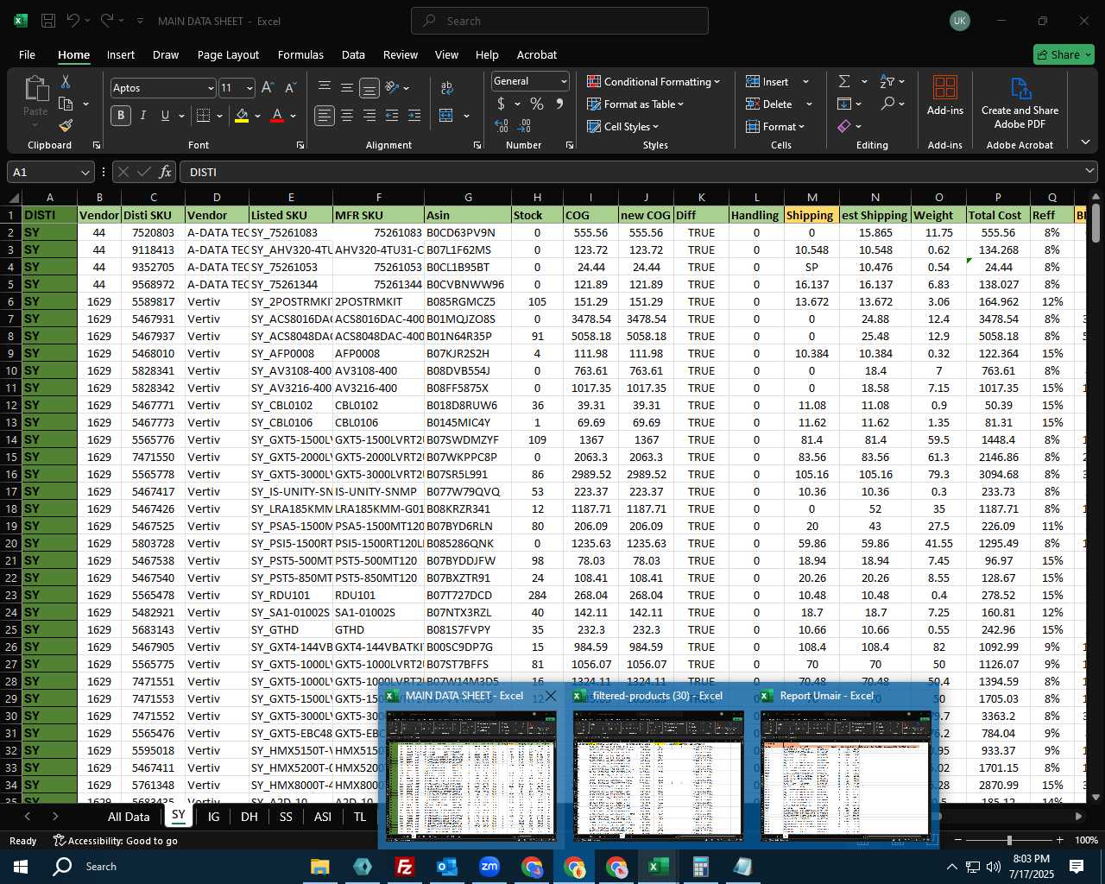Viewport: 1105px width, 884px height.
Task: Click the Insert cells button
Action: [x=767, y=81]
